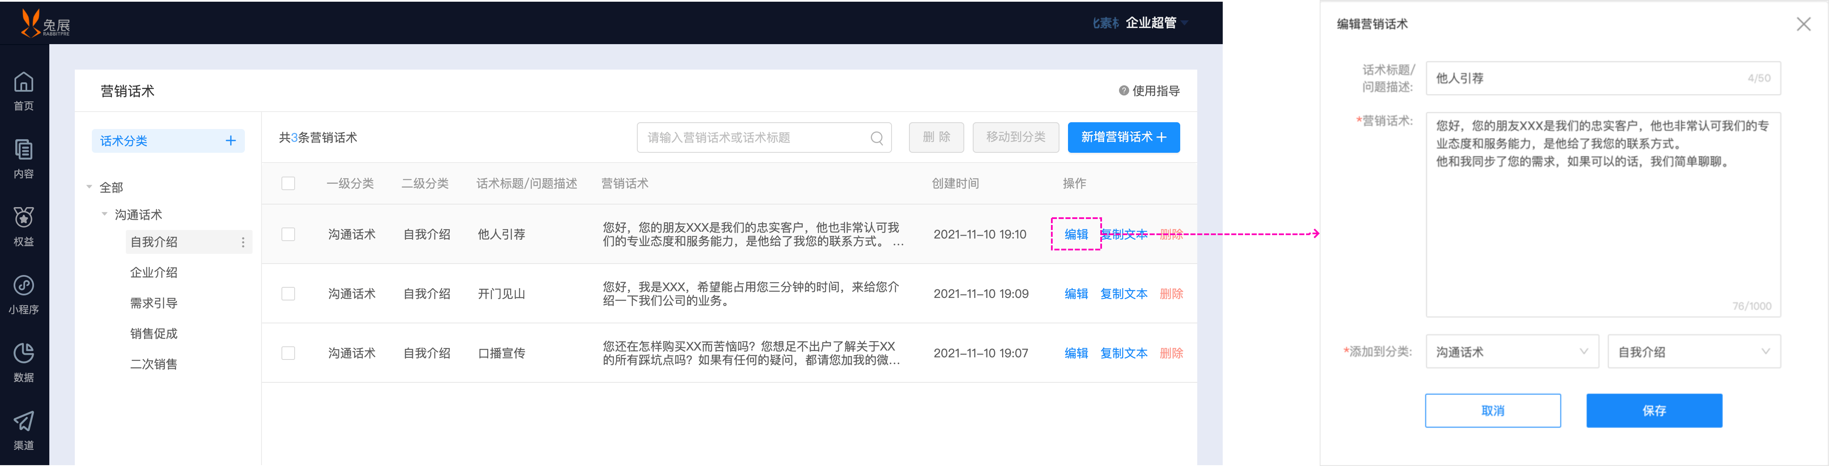Click the 开门见山 title cell

pos(501,294)
